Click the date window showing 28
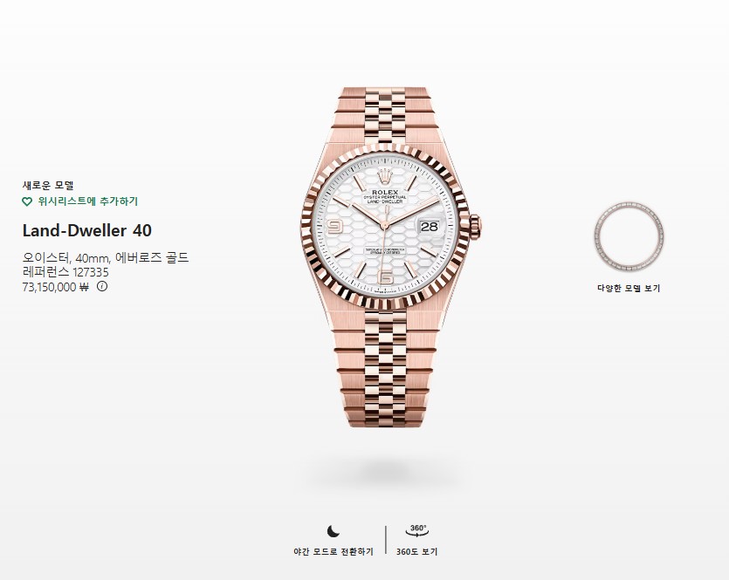729x580 pixels. 430,226
